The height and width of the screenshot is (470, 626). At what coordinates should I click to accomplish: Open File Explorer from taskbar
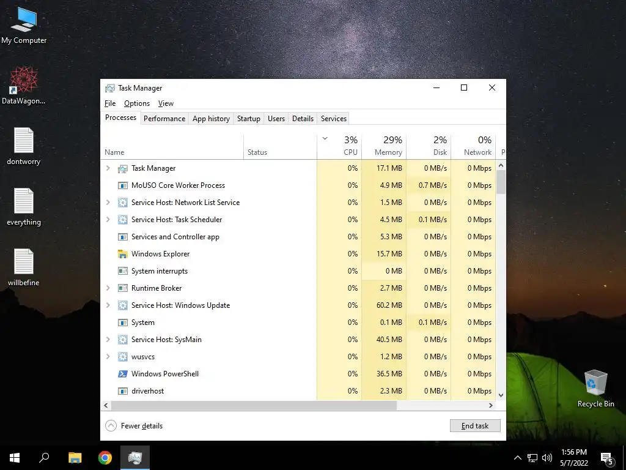(x=75, y=458)
